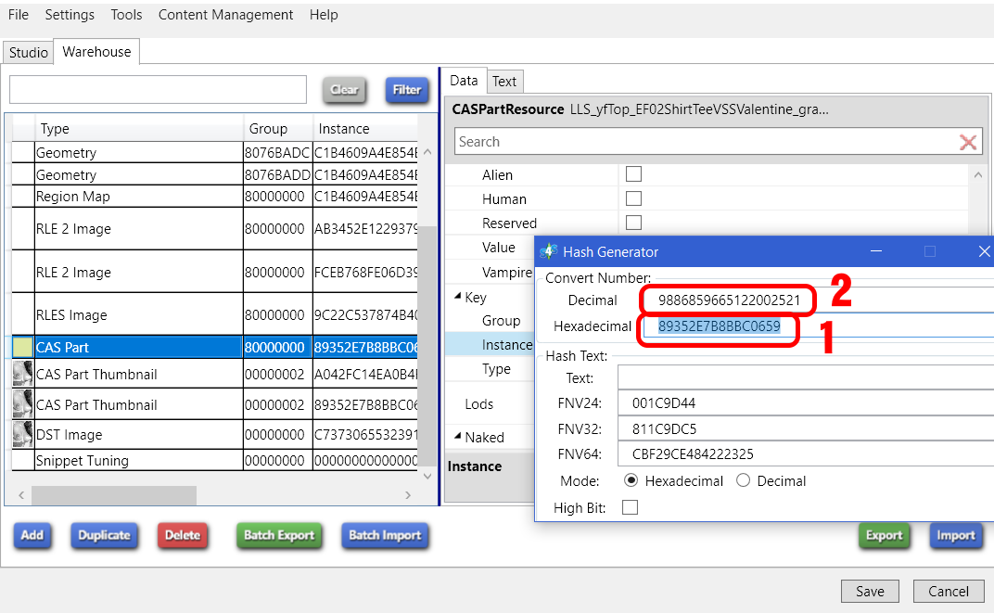Toggle the Human checkbox
The width and height of the screenshot is (994, 613).
(633, 198)
